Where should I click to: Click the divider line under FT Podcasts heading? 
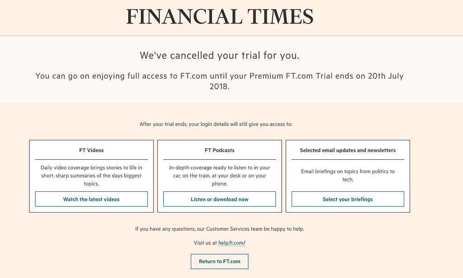219,159
